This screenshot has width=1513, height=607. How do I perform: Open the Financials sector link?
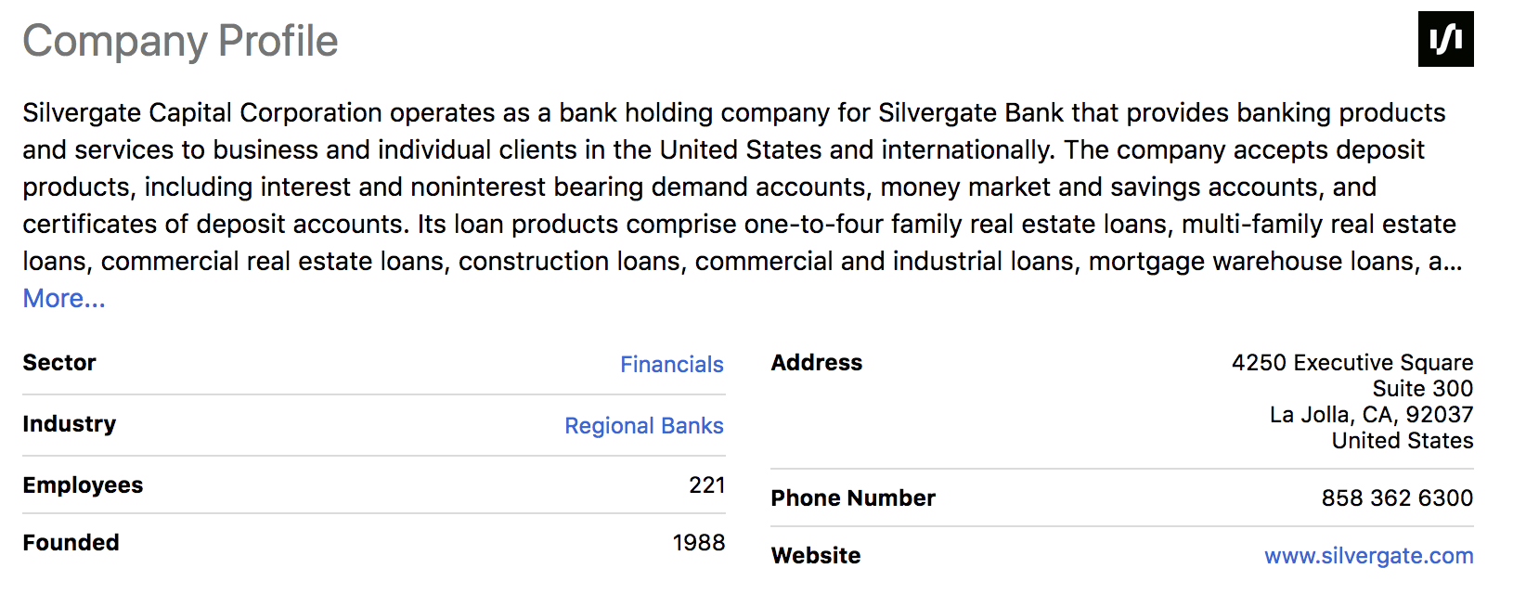[671, 365]
